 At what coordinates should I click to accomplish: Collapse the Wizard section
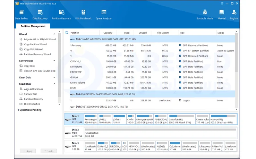click(54, 34)
